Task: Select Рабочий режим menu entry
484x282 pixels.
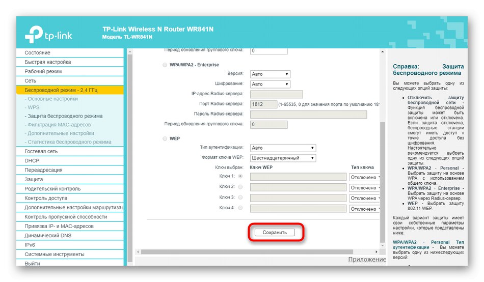Action: click(70, 71)
